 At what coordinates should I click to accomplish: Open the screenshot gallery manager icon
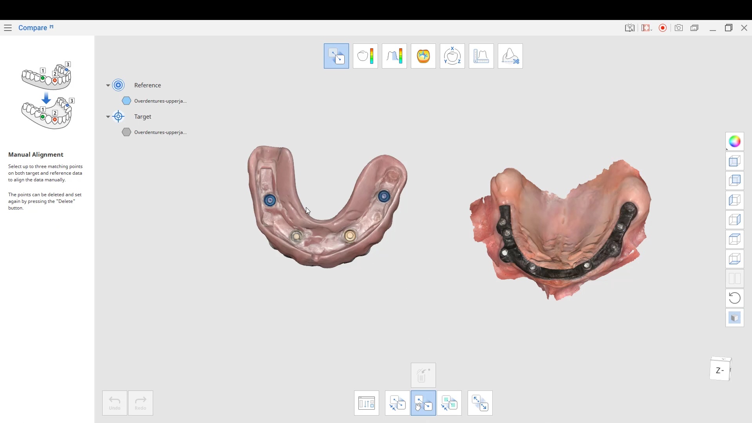coord(695,28)
